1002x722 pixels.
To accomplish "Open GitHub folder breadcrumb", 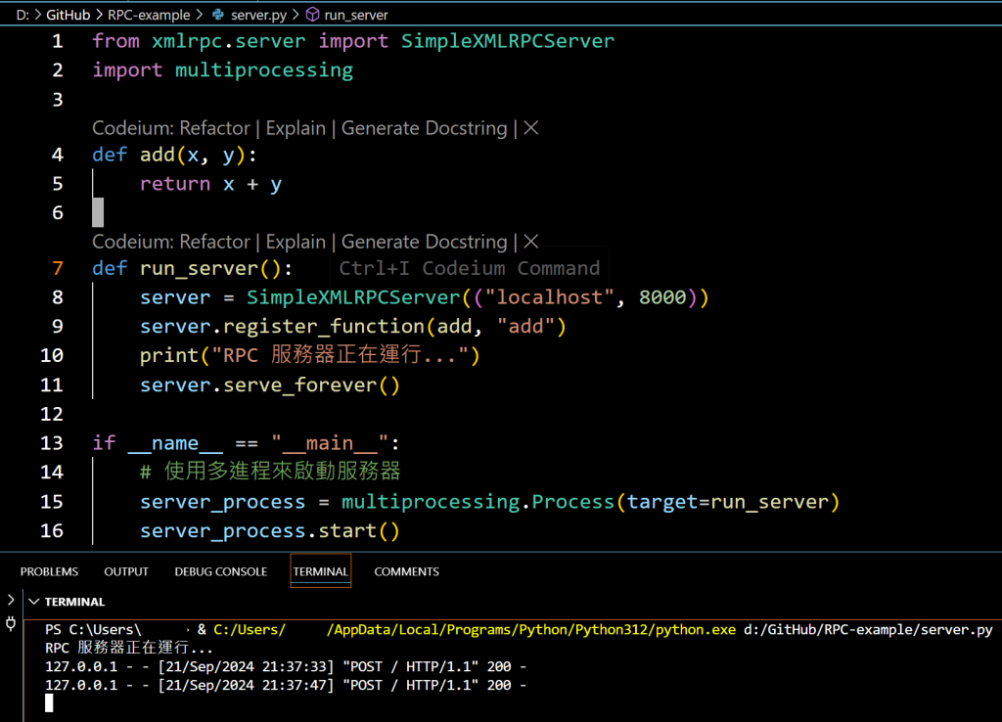I will [x=68, y=15].
